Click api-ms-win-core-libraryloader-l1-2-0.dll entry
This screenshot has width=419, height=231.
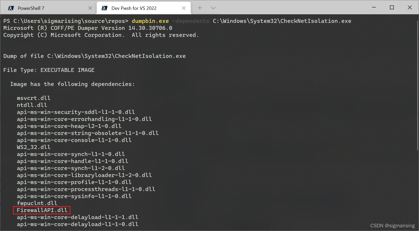click(84, 175)
